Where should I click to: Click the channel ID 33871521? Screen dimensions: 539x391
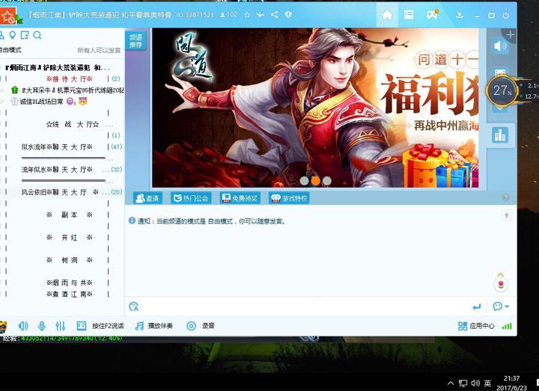pyautogui.click(x=195, y=15)
